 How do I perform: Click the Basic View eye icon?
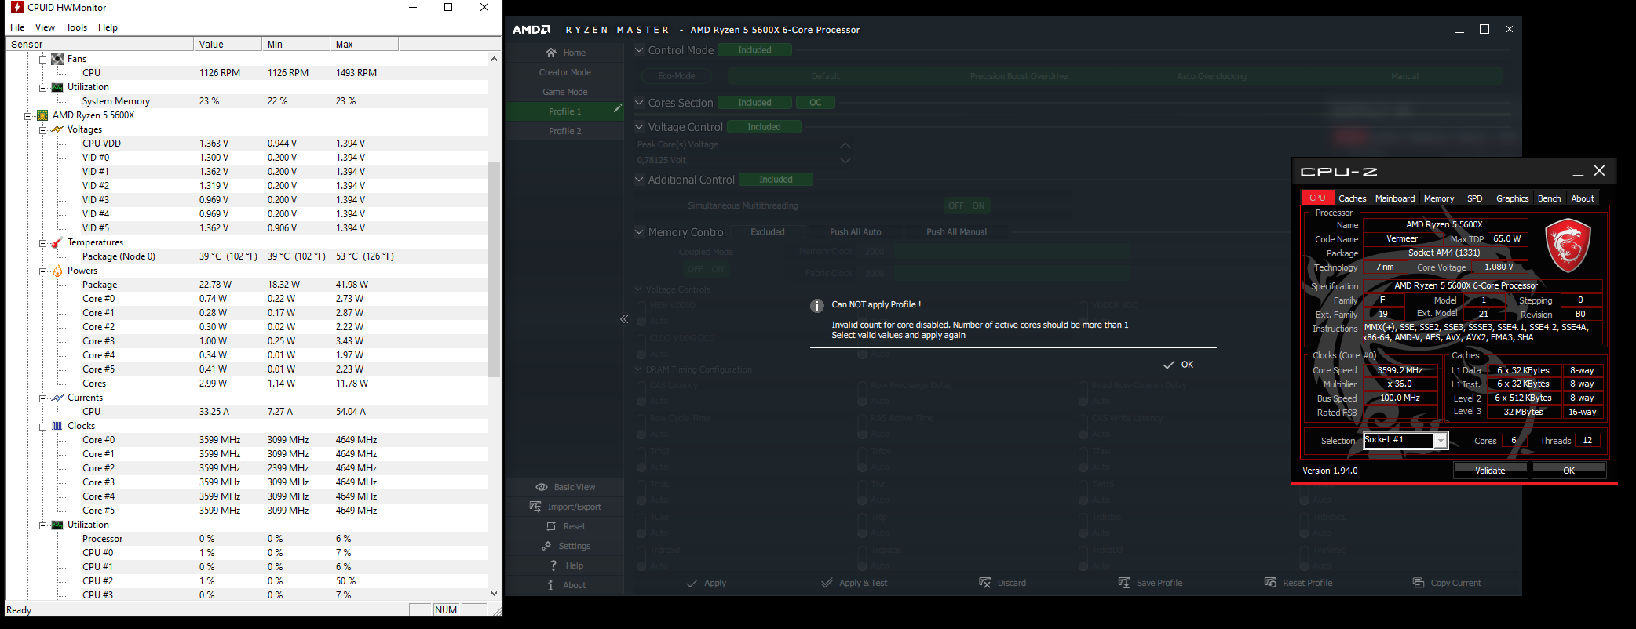click(x=542, y=487)
